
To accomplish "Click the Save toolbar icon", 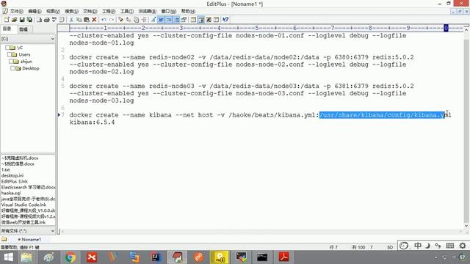I will pyautogui.click(x=22, y=20).
